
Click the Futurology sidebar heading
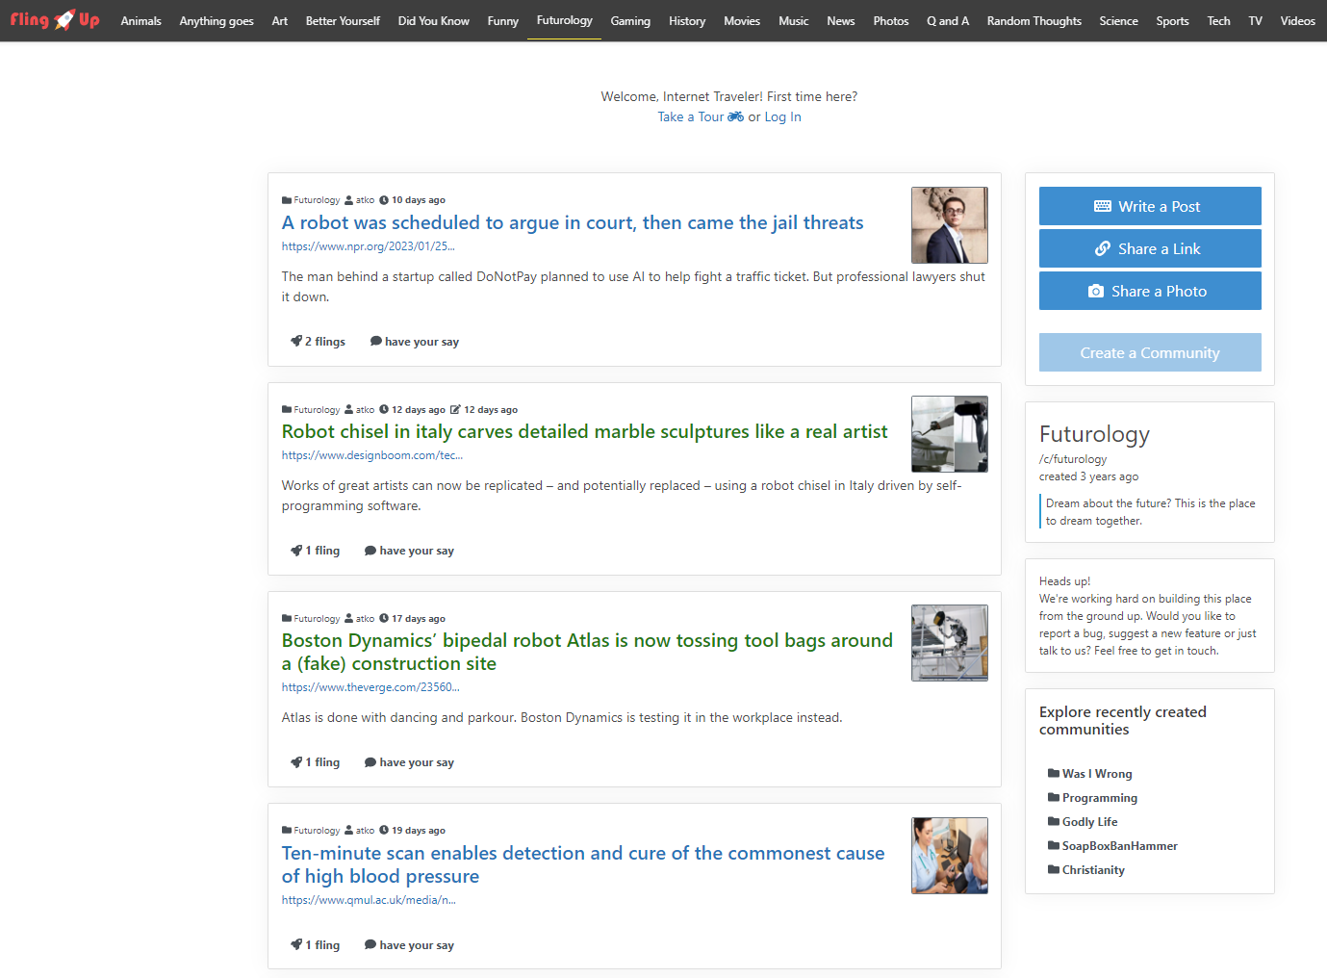coord(1094,434)
